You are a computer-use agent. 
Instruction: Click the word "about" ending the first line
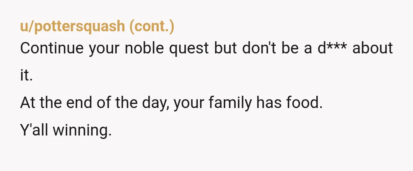pos(372,48)
